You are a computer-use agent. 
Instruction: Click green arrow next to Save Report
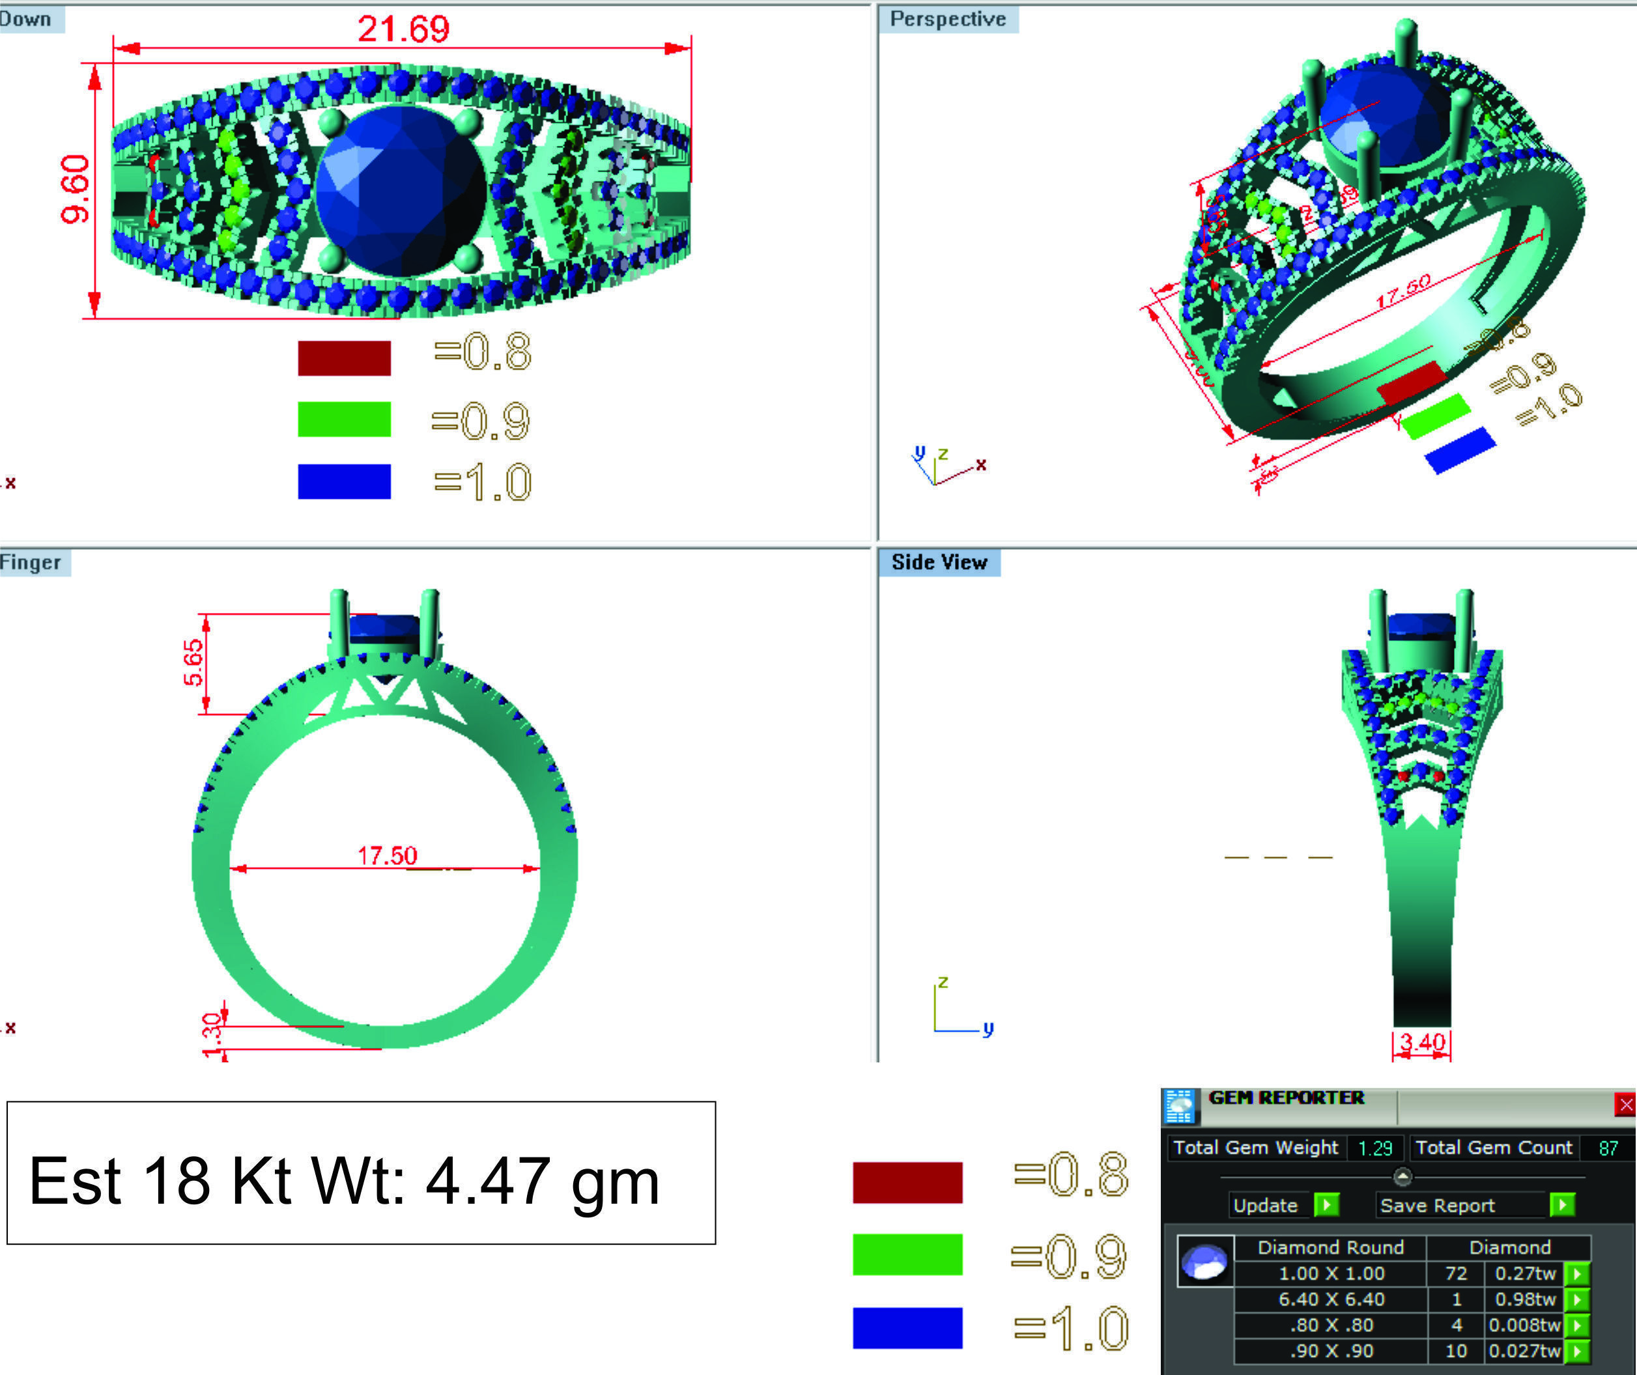1561,1205
